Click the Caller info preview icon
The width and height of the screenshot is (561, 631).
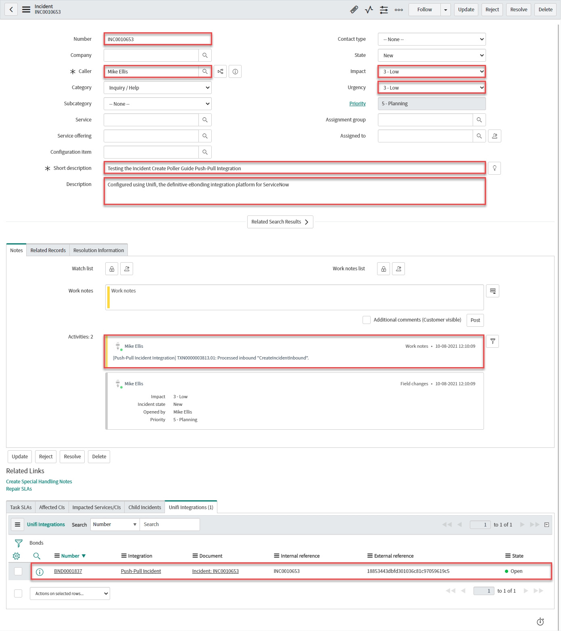(235, 71)
